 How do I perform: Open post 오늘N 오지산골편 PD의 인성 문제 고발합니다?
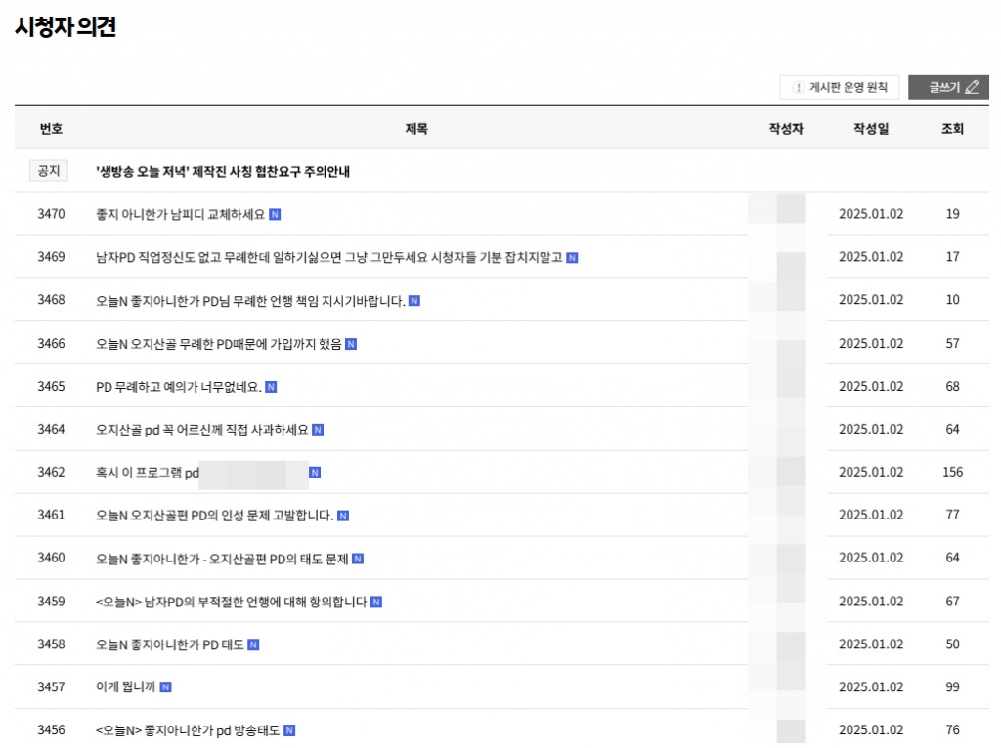pyautogui.click(x=214, y=515)
